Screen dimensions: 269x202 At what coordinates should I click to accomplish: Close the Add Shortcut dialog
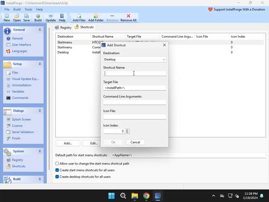164,45
